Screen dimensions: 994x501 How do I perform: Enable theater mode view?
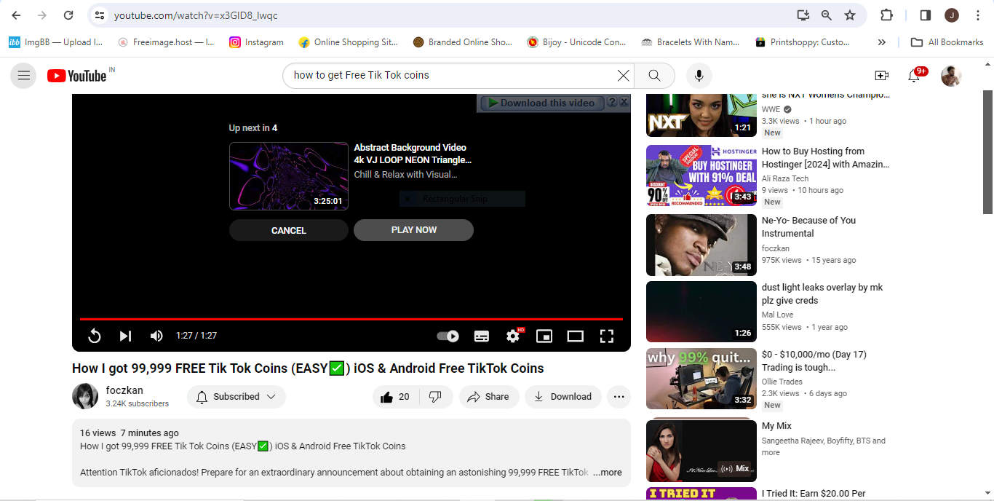[x=576, y=336]
